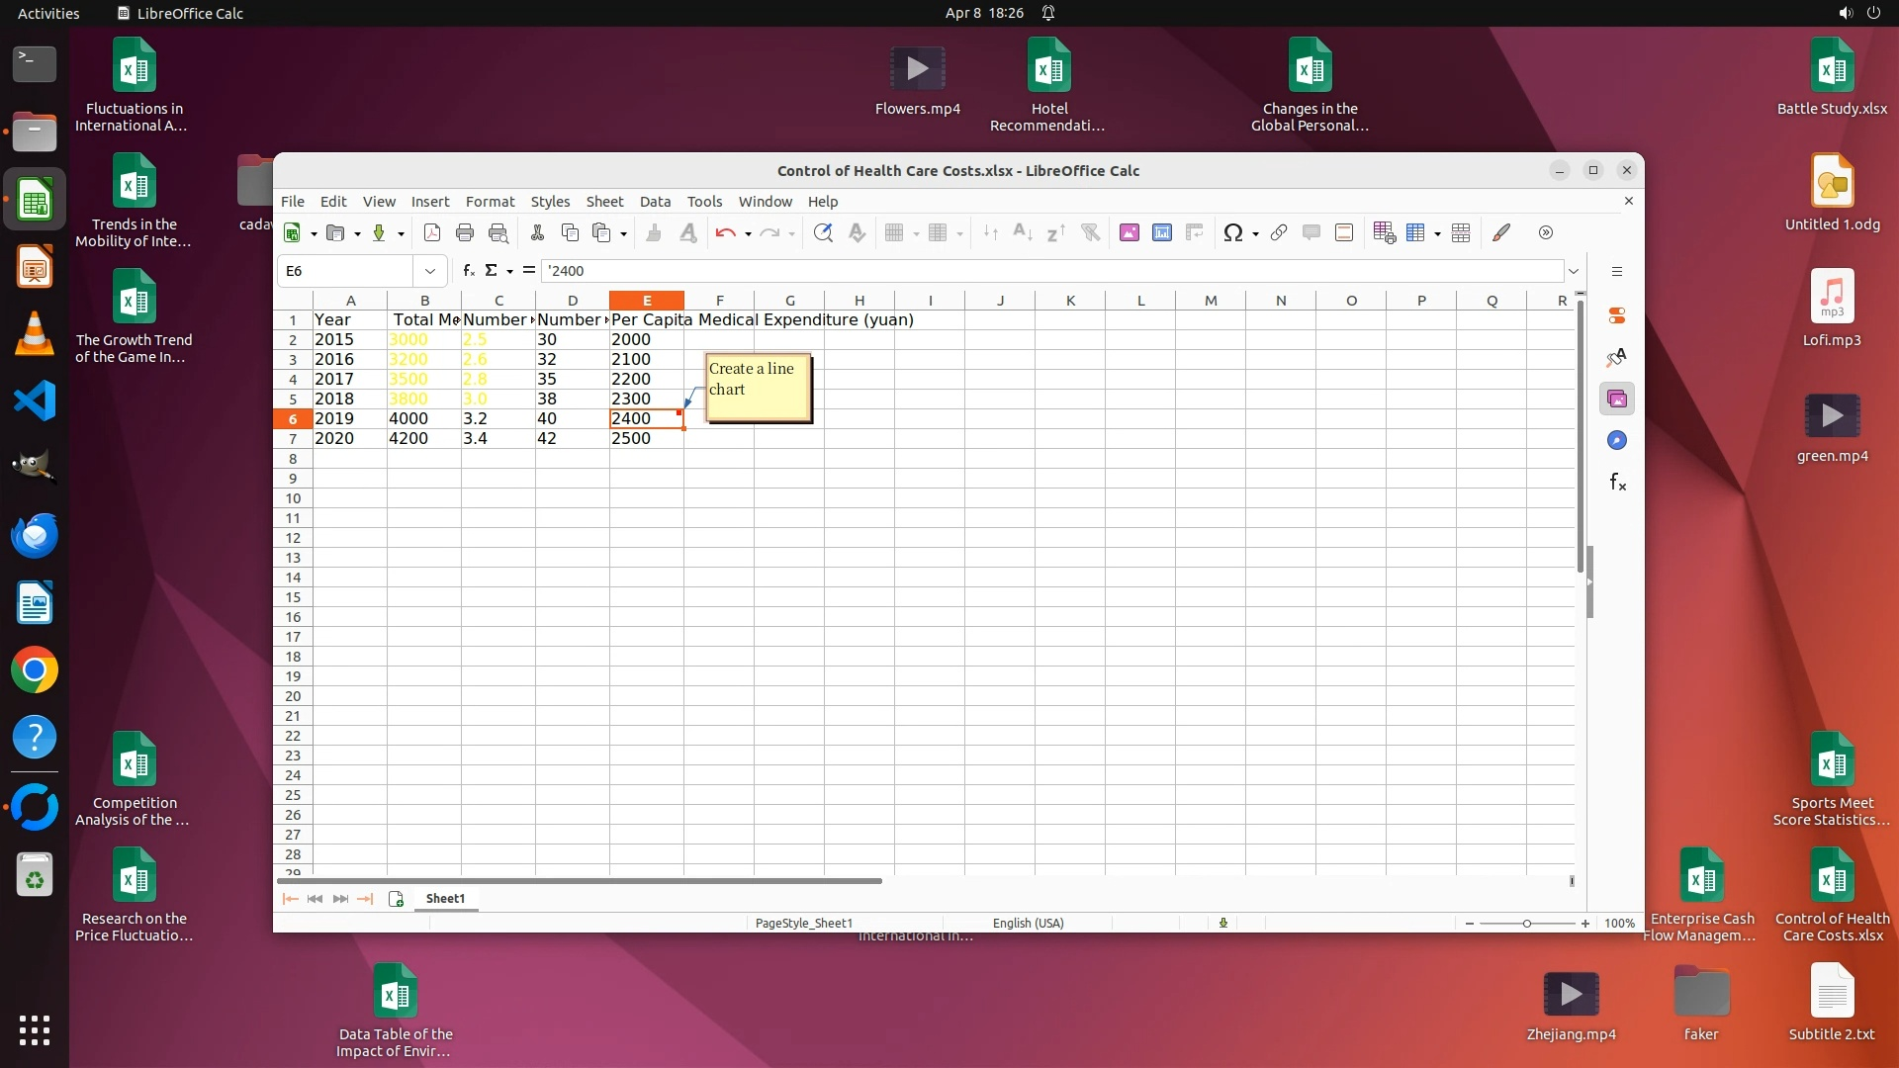The image size is (1899, 1068).
Task: Click the Insert Chart toolbar icon
Action: 1162,232
